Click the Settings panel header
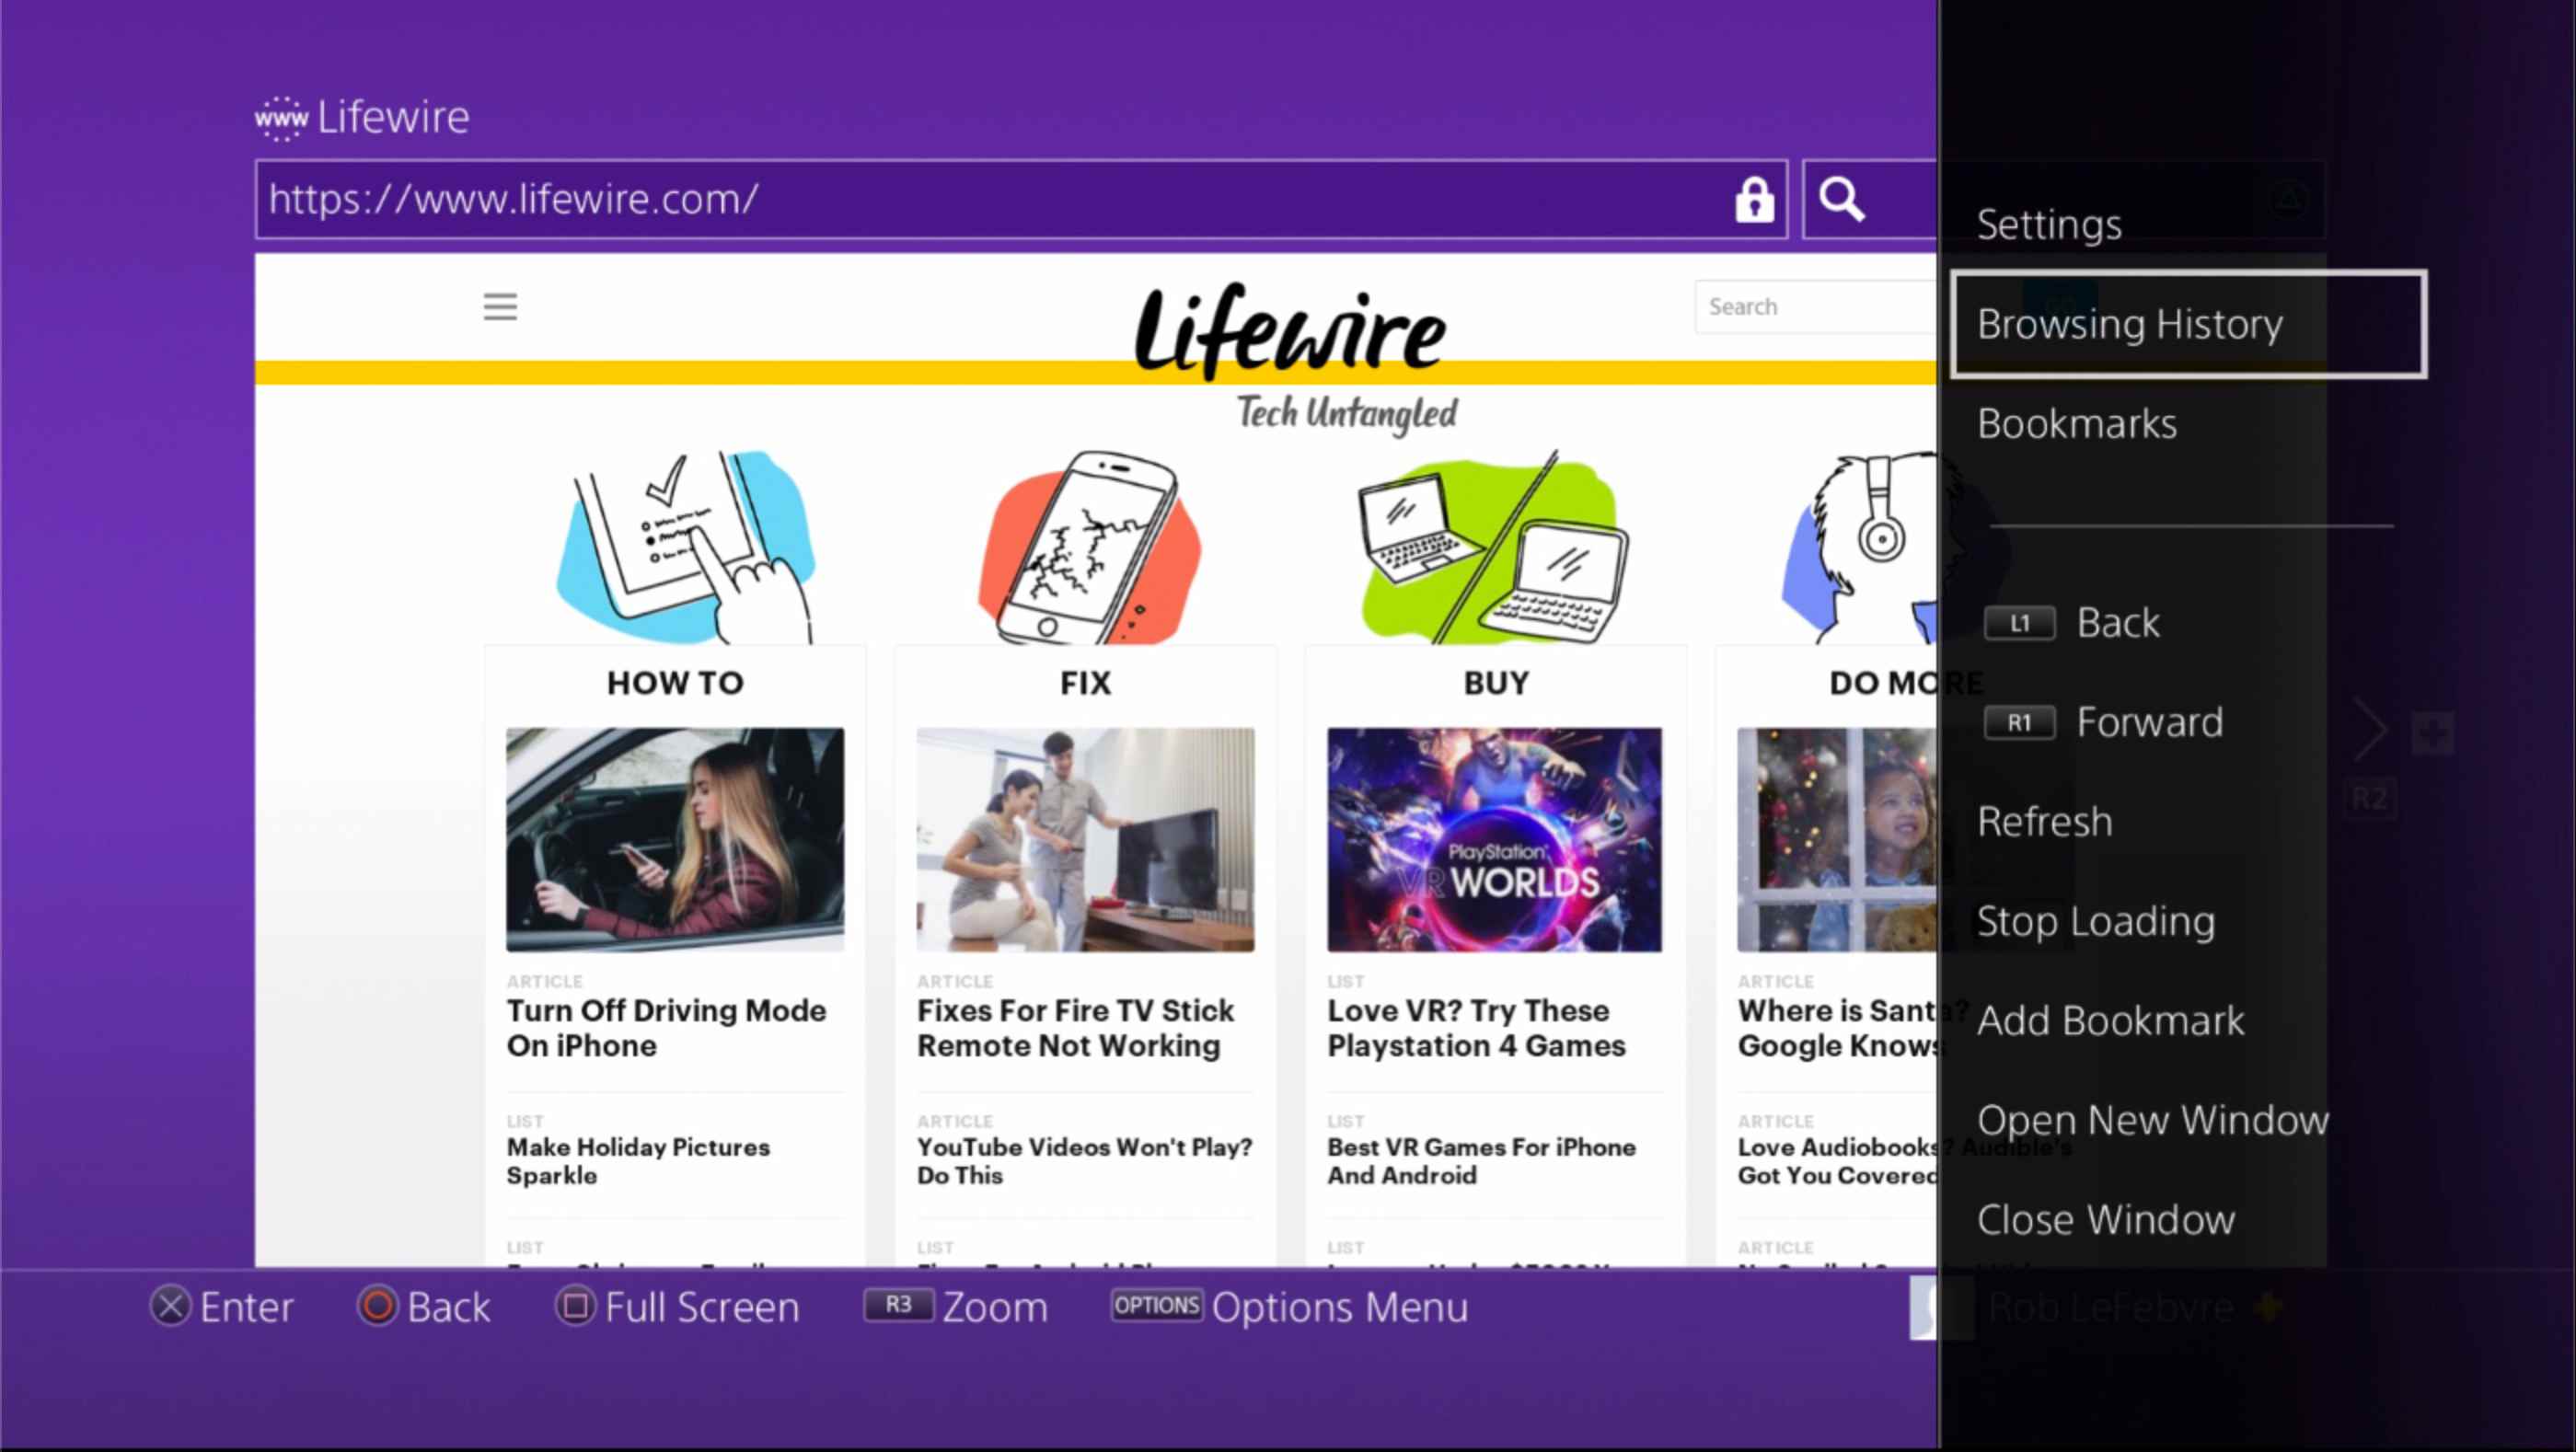Image resolution: width=2576 pixels, height=1452 pixels. [x=2049, y=223]
